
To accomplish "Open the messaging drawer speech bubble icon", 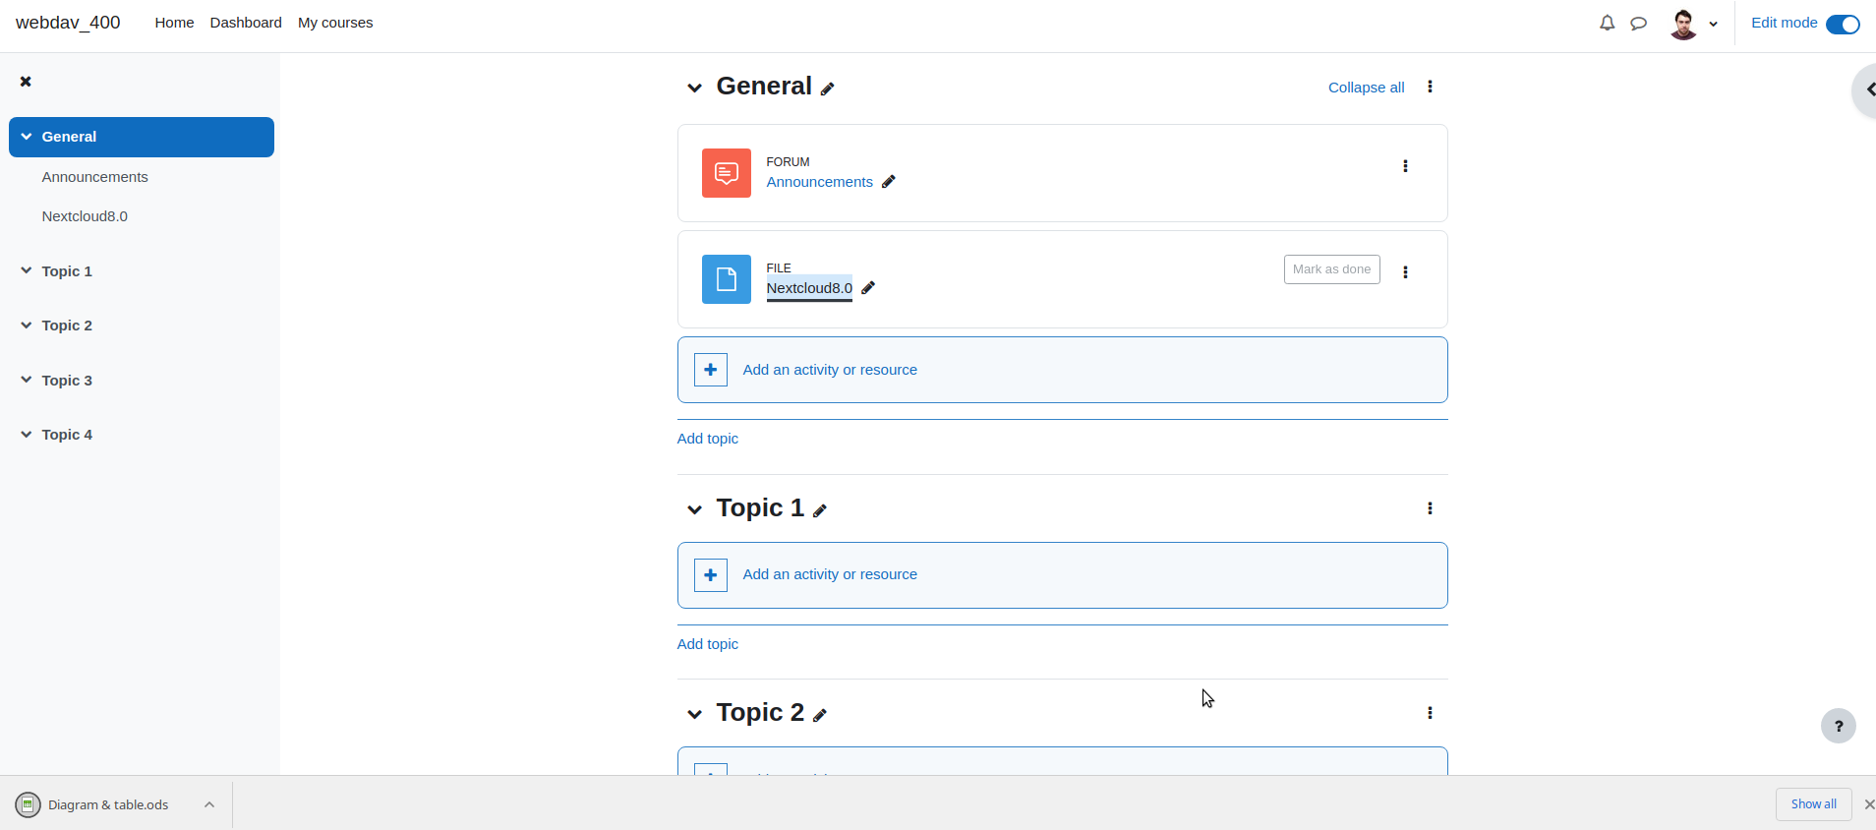I will tap(1638, 23).
